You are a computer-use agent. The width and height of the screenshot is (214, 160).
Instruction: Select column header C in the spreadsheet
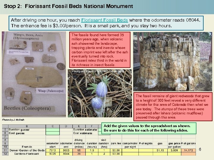[53, 126]
